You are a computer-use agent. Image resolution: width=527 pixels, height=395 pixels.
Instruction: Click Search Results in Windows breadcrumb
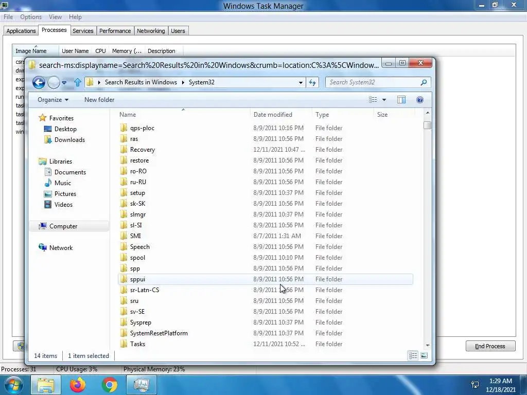(x=141, y=82)
